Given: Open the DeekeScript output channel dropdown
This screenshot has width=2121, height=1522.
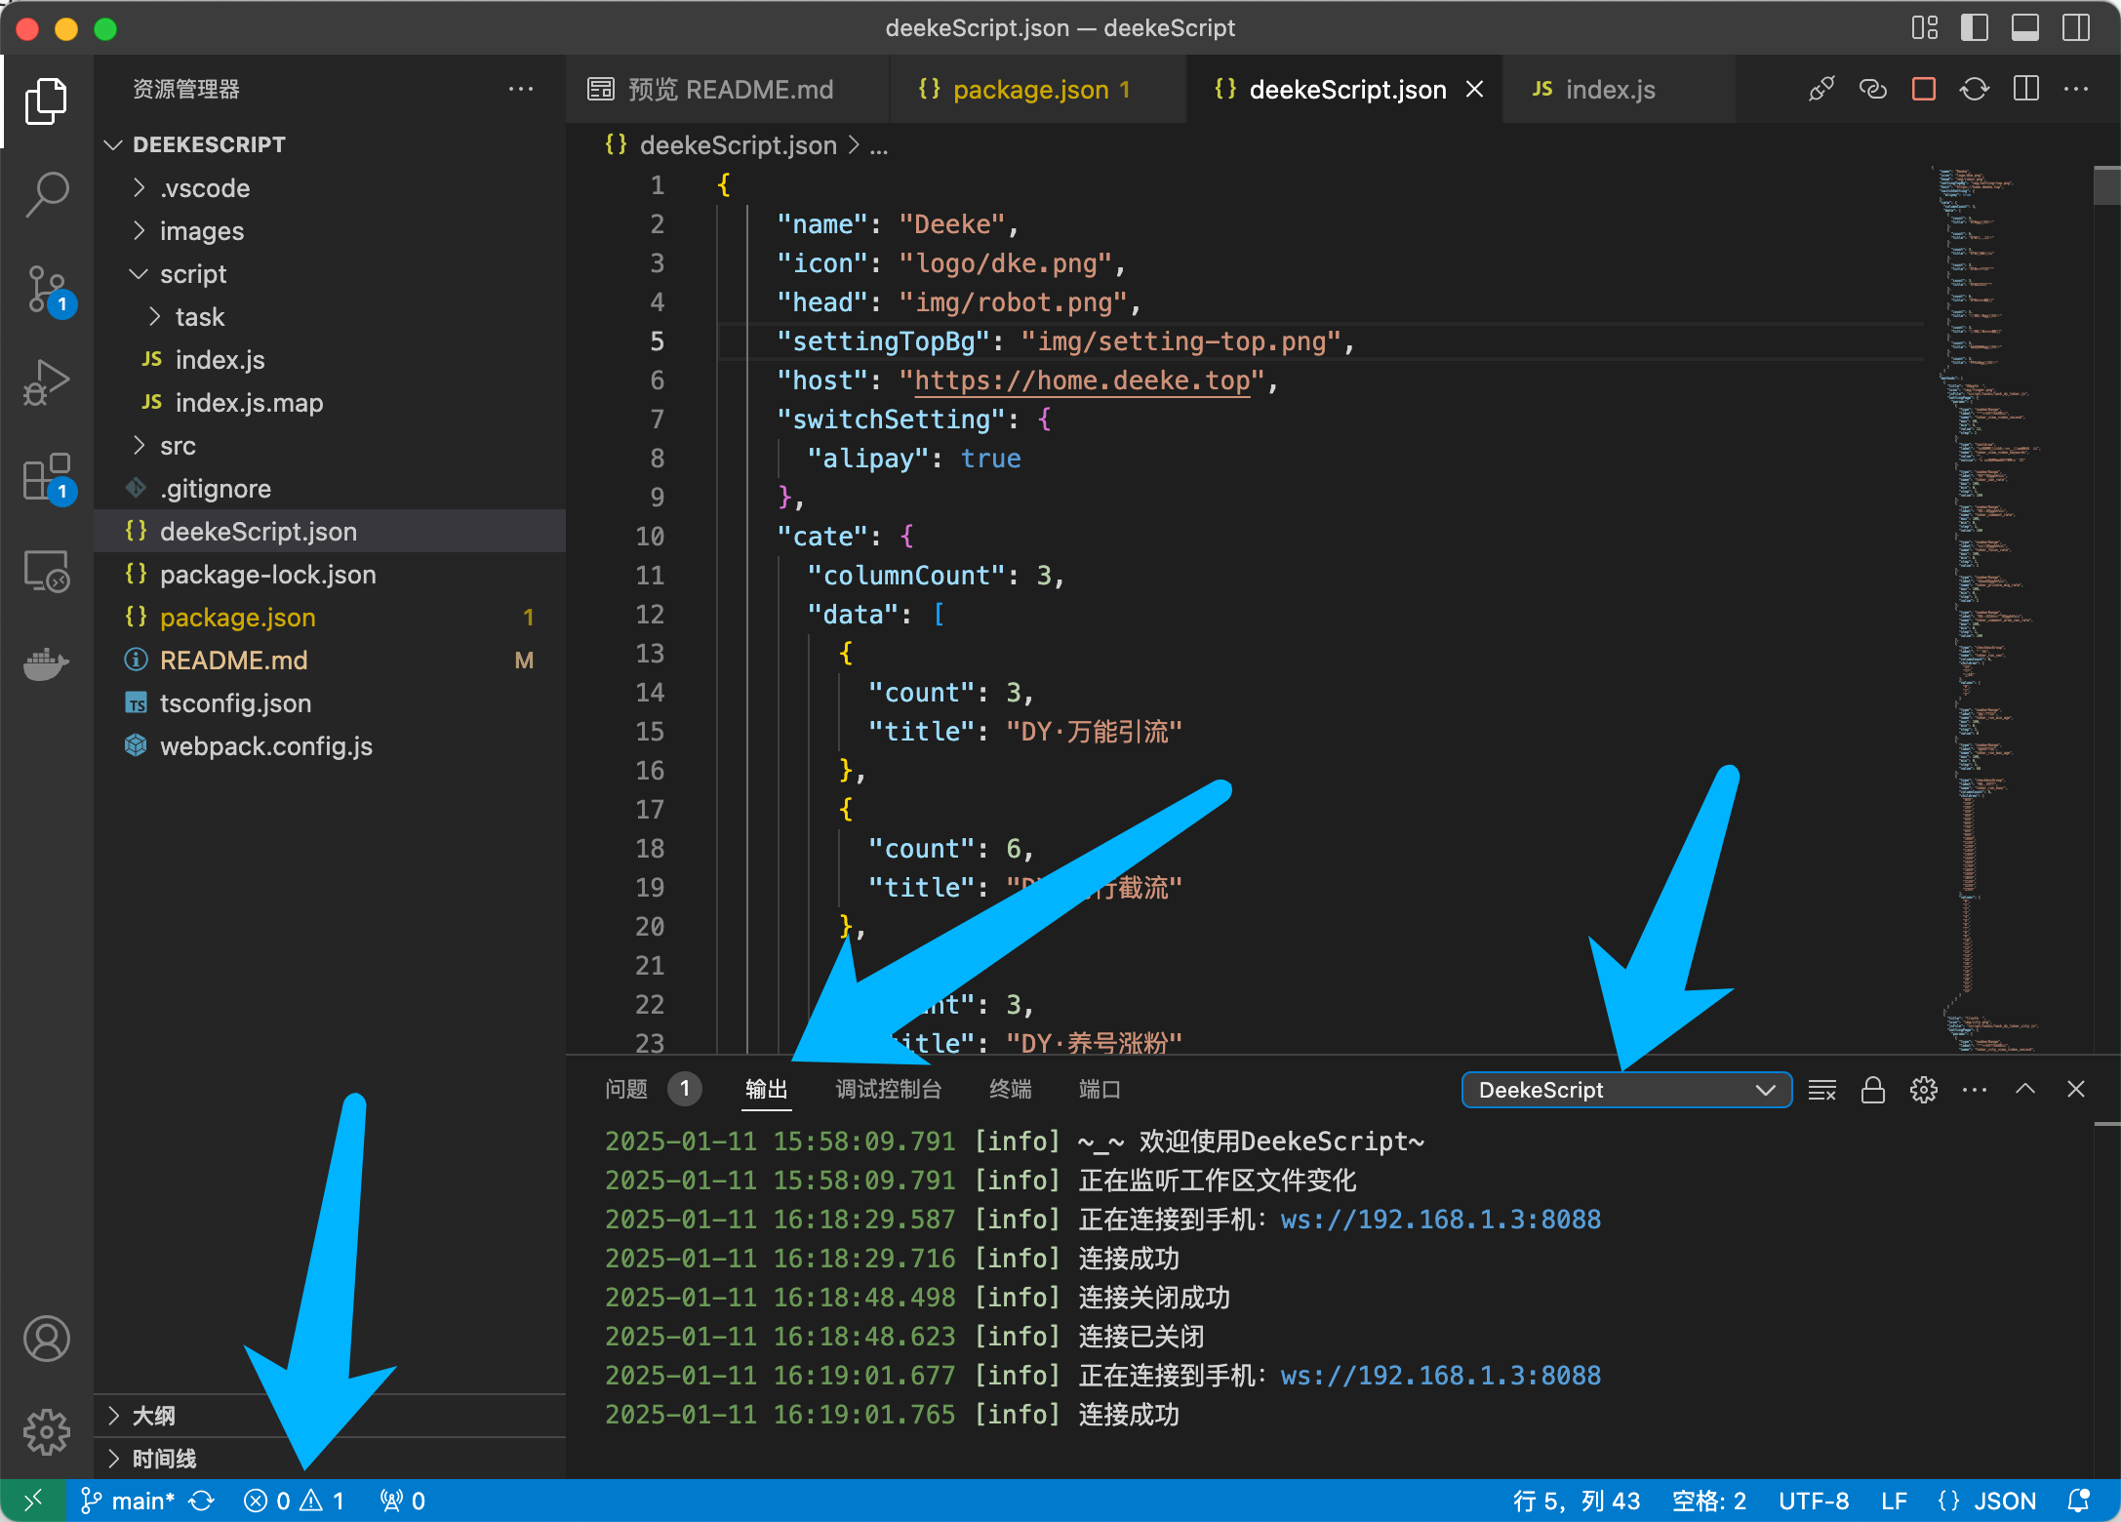Looking at the screenshot, I should tap(1625, 1090).
